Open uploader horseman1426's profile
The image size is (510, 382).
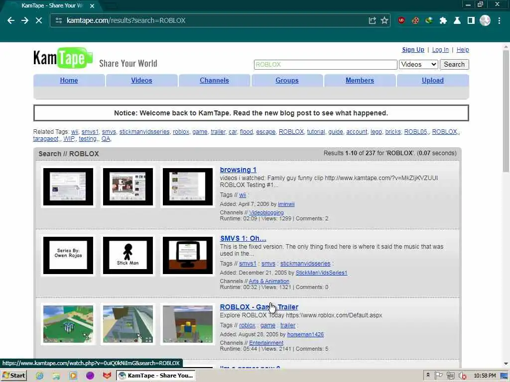coord(305,334)
